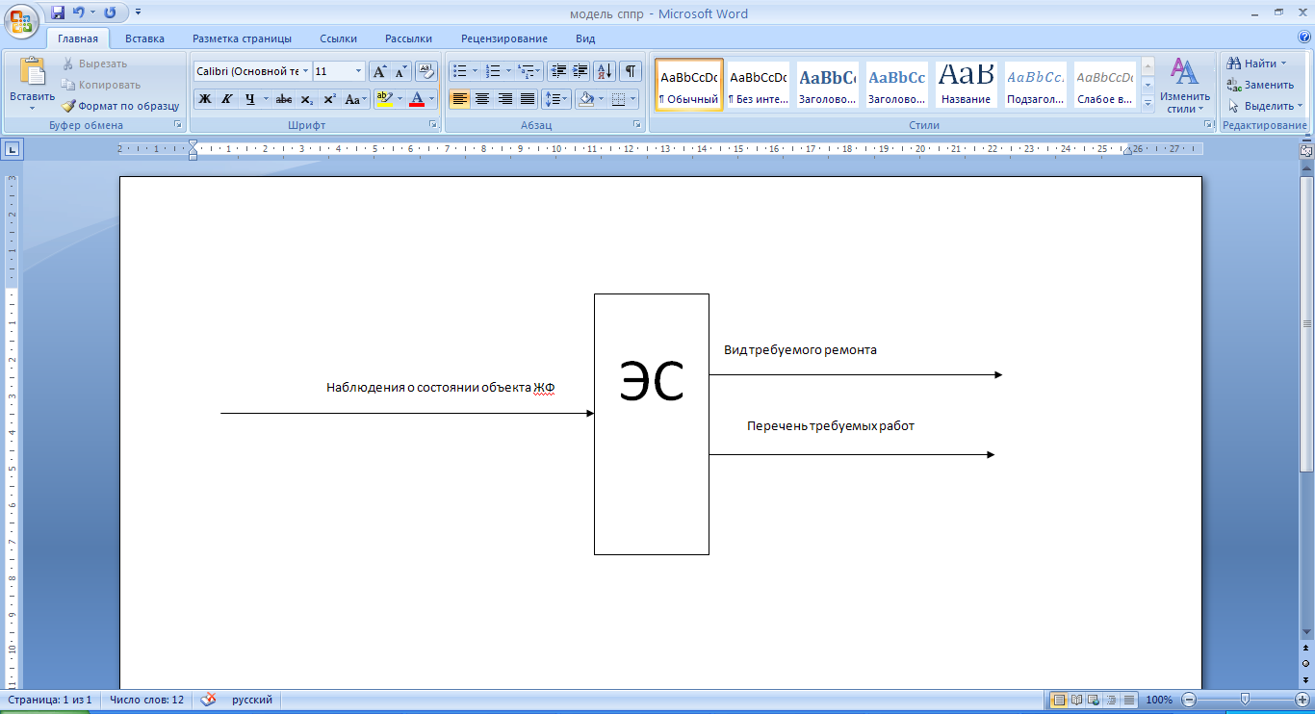Cut selection with Вырезать

click(94, 64)
